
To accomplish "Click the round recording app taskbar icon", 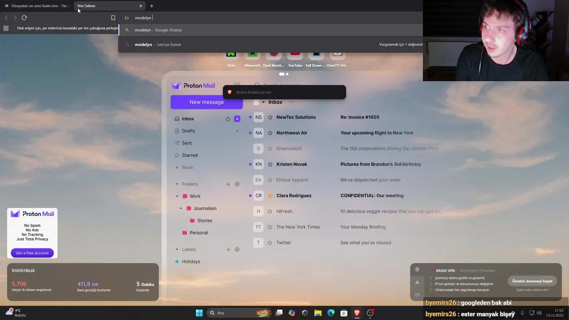I will (x=370, y=313).
